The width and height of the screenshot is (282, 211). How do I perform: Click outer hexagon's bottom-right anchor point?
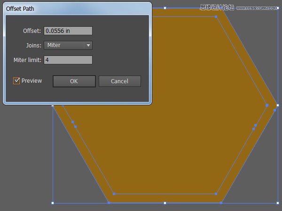(221, 203)
